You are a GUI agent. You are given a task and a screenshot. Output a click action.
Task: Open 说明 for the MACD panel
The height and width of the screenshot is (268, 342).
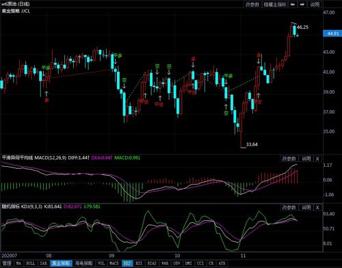306,159
